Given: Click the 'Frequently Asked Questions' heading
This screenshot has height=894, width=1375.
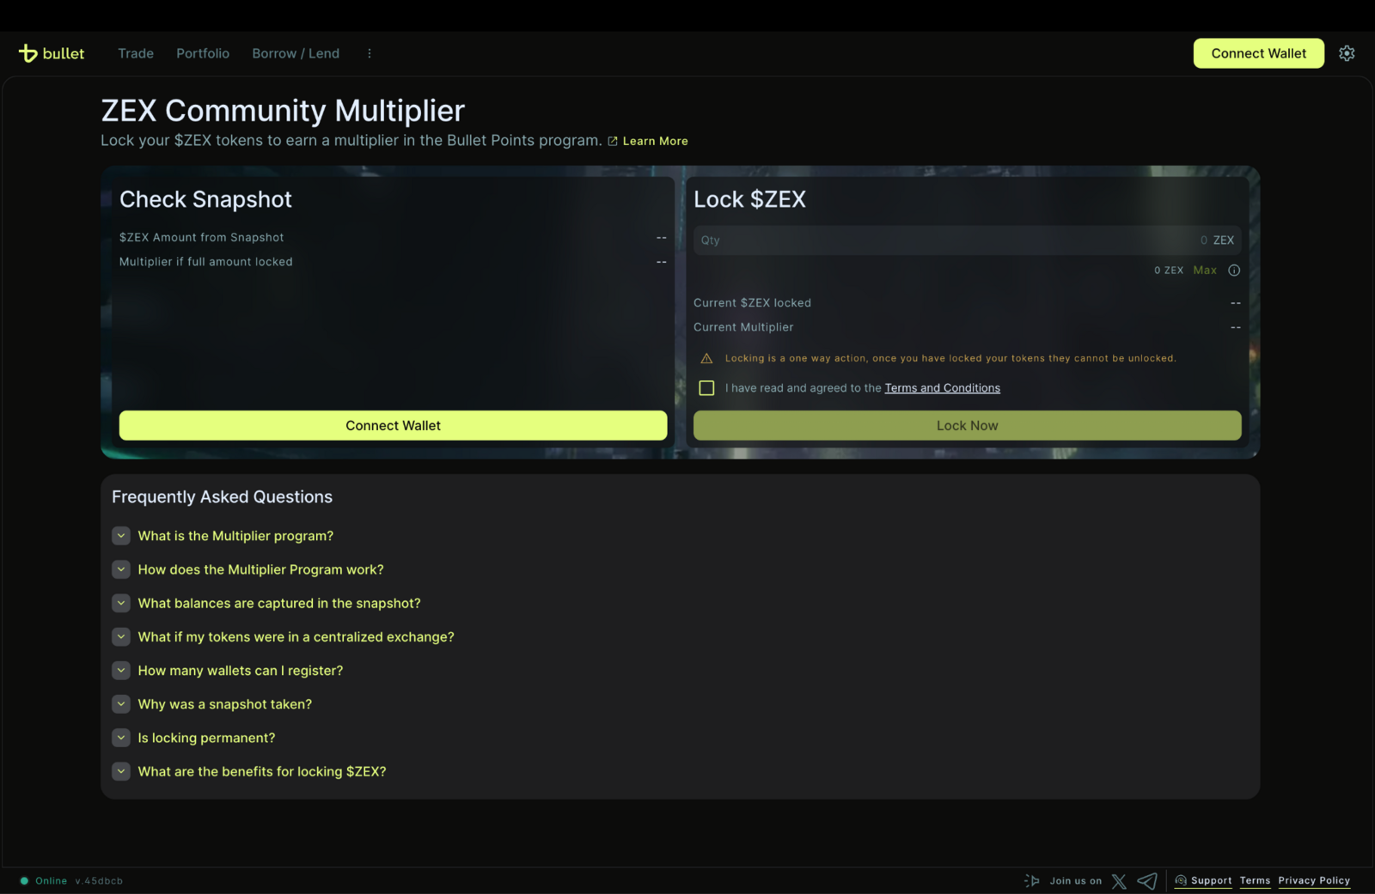Looking at the screenshot, I should [222, 497].
